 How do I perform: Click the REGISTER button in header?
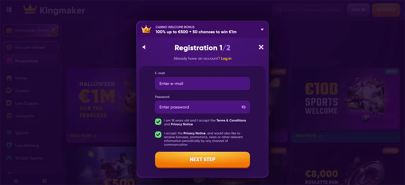click(x=386, y=10)
